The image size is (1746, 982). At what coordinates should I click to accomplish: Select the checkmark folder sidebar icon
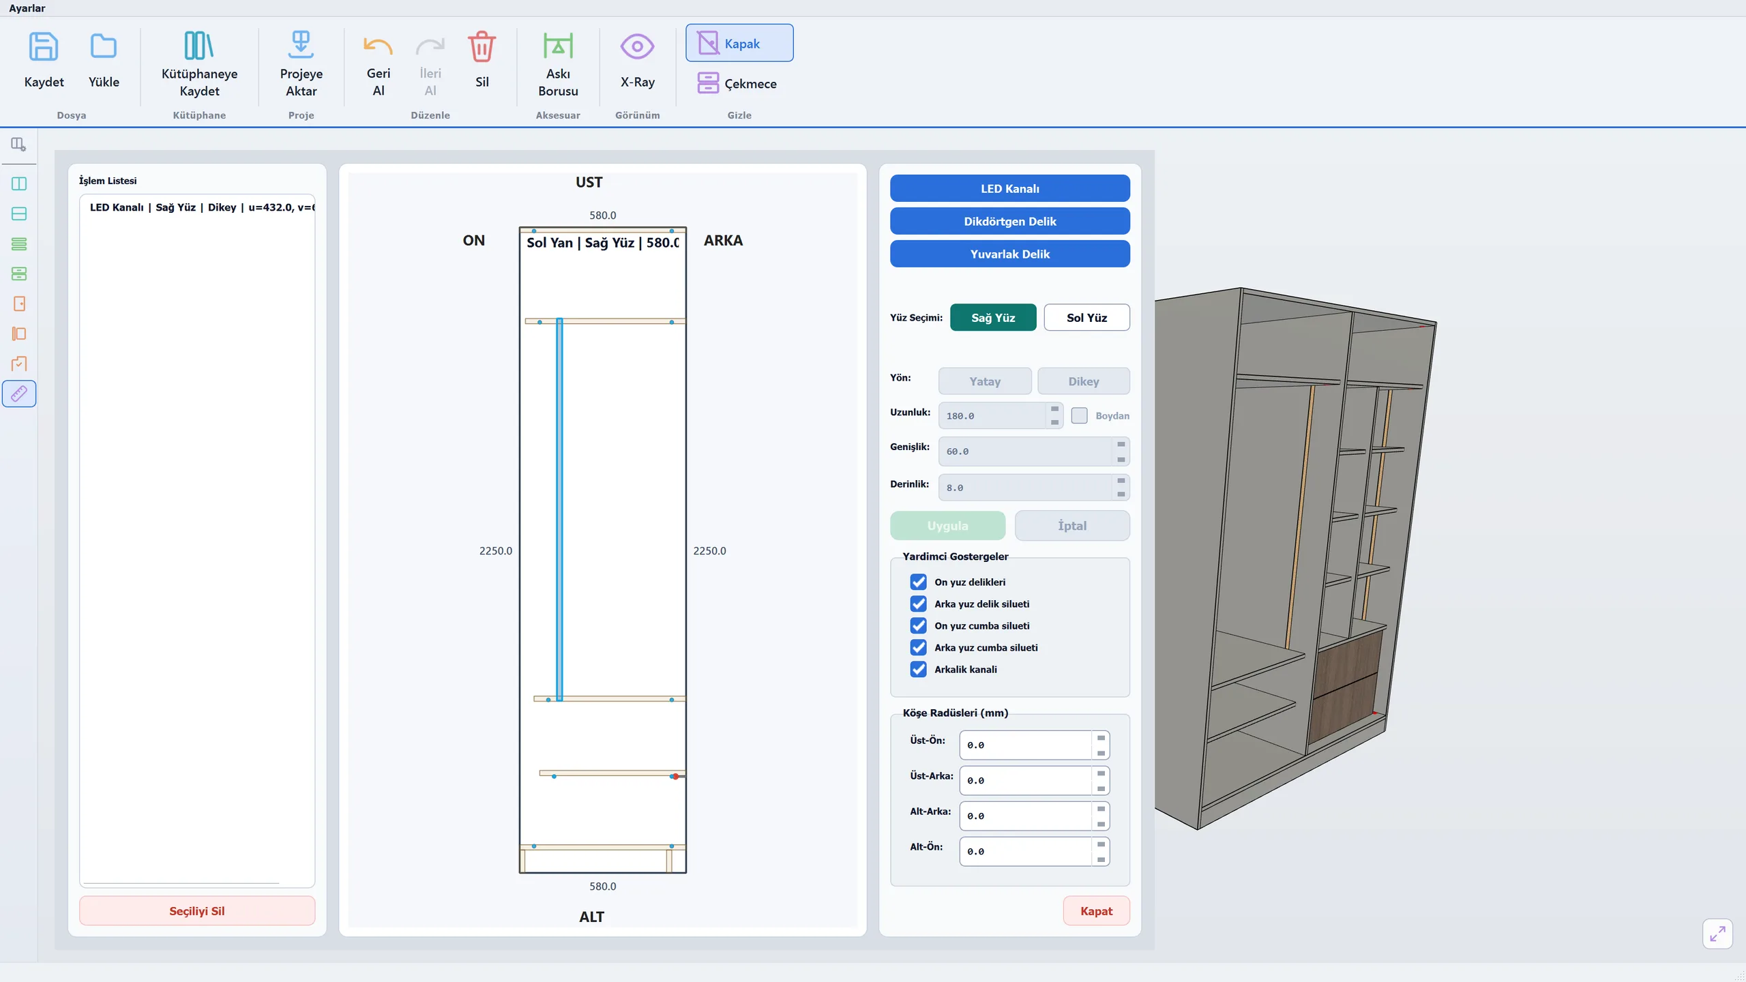point(19,363)
